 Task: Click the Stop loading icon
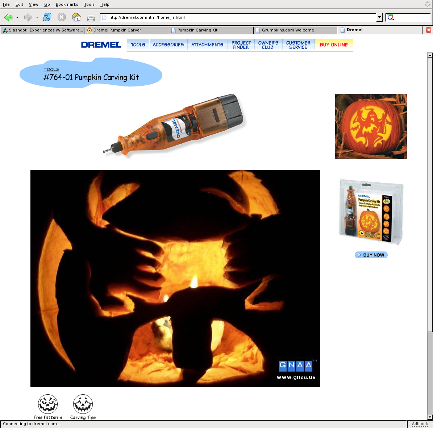coord(62,17)
